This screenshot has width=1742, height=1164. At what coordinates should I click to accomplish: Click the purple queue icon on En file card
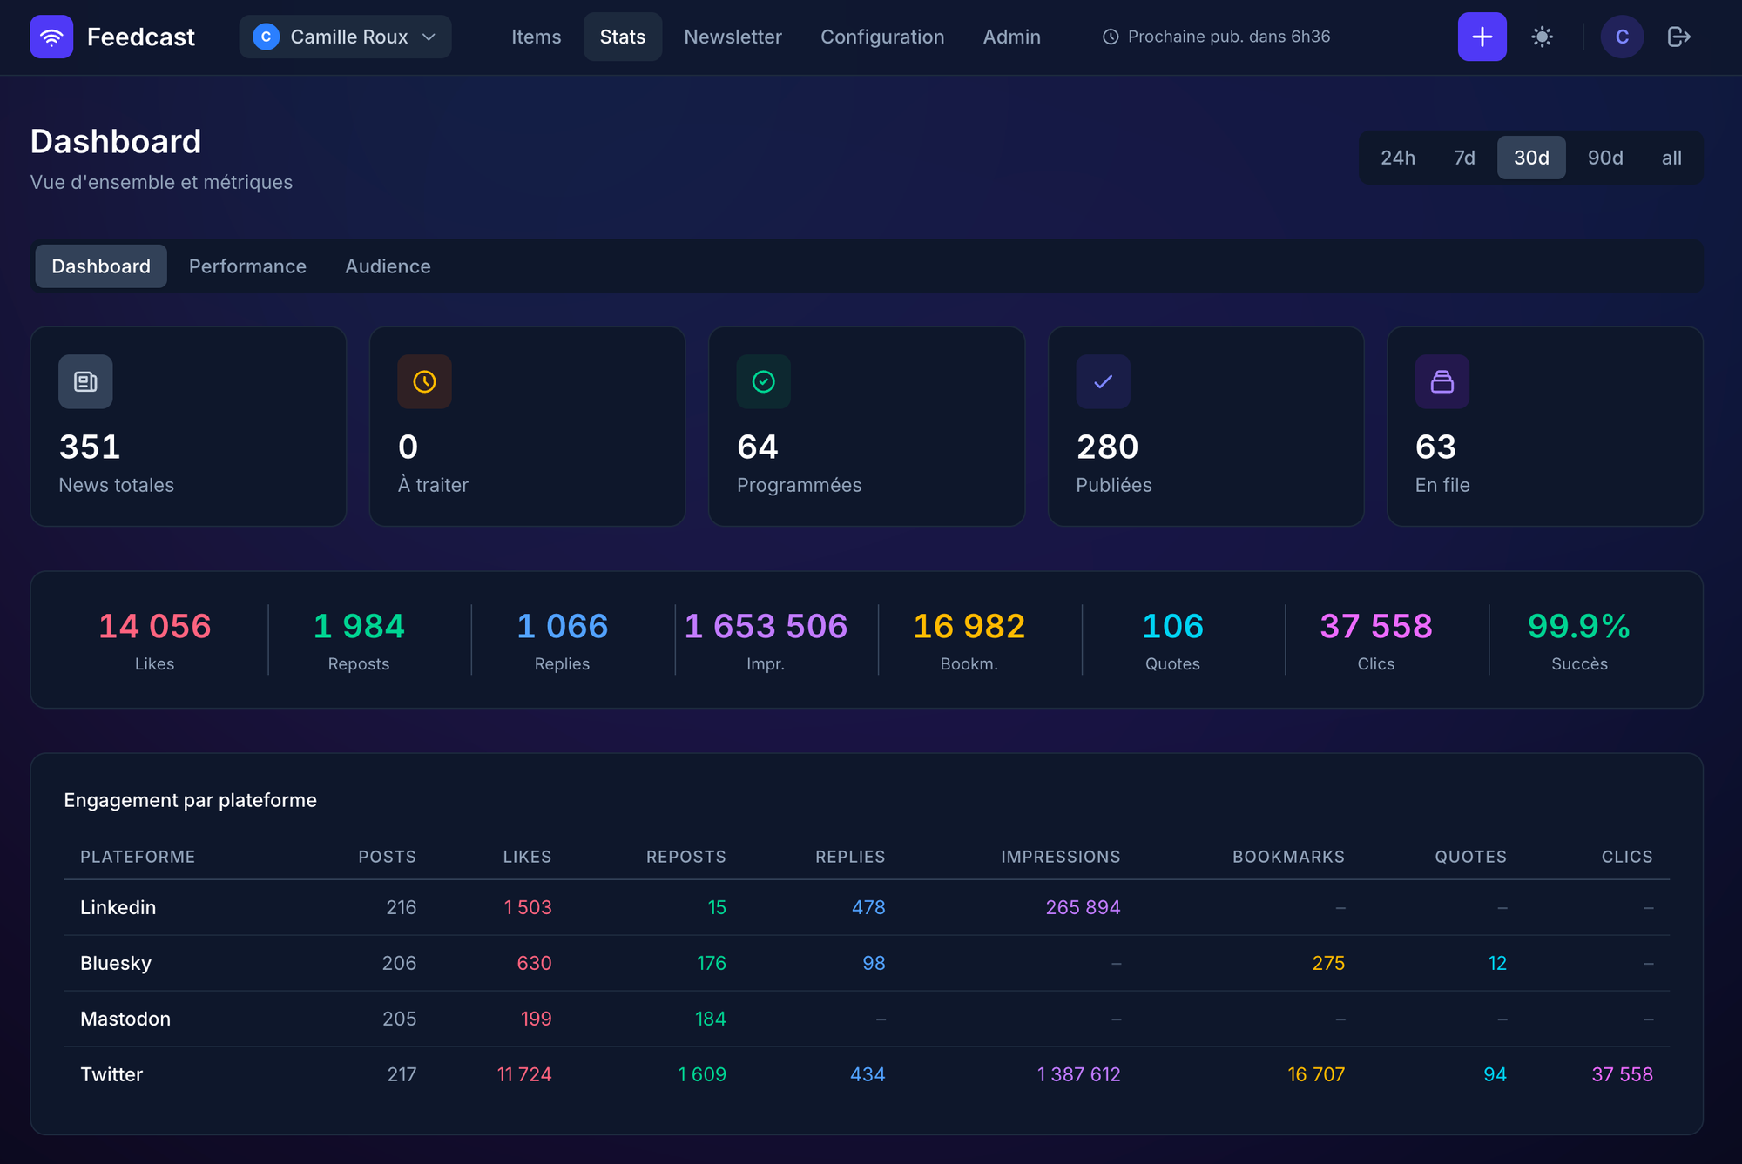(1442, 381)
